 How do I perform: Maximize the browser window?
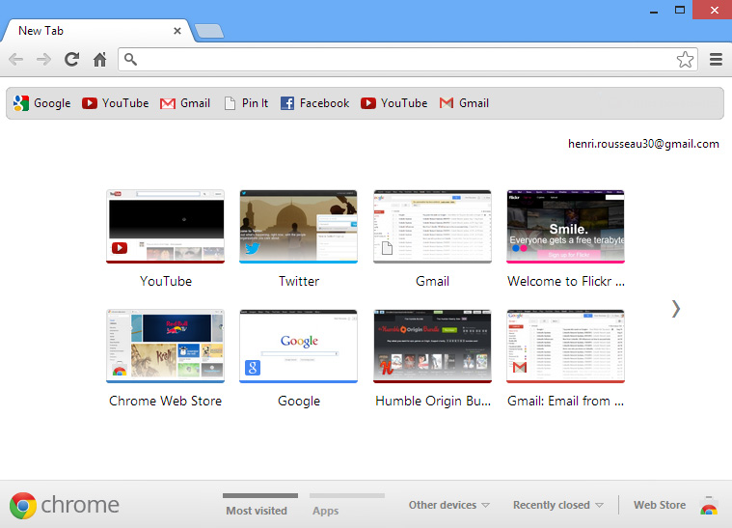pos(680,10)
